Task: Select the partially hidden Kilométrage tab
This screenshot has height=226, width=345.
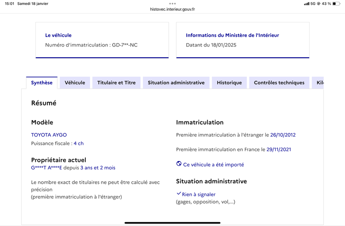Action: pyautogui.click(x=318, y=83)
